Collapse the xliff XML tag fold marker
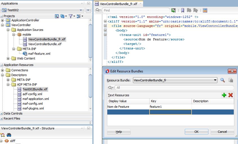Viewport: 238px width, 144px height. point(105,21)
